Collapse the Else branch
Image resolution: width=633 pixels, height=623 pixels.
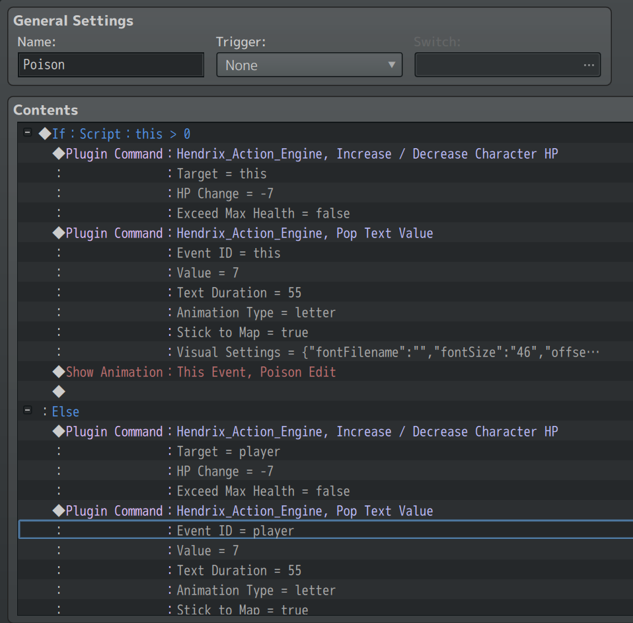pyautogui.click(x=28, y=411)
